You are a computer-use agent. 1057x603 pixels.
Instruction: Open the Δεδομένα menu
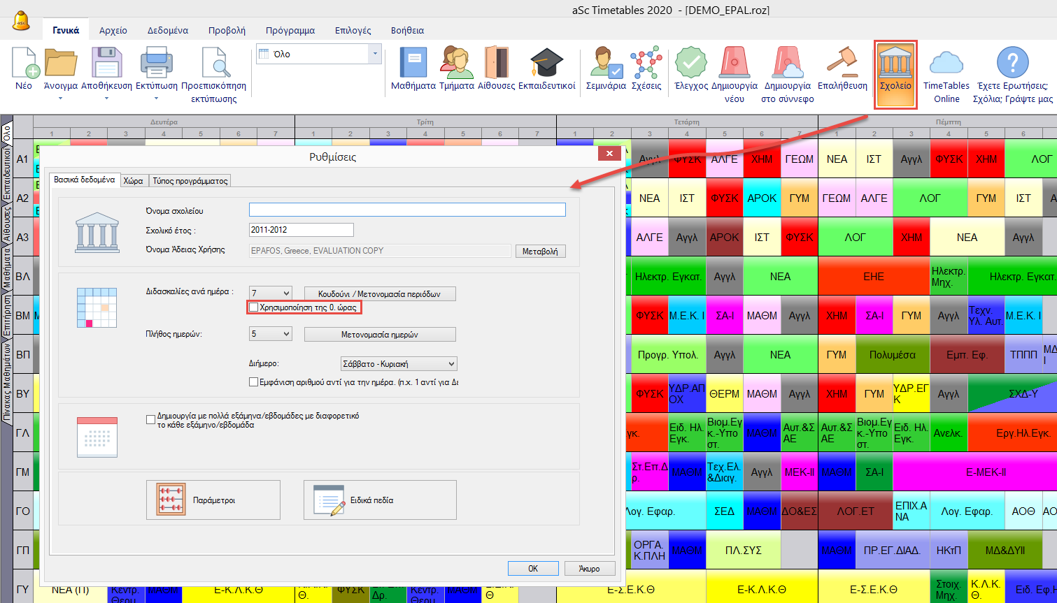(167, 31)
